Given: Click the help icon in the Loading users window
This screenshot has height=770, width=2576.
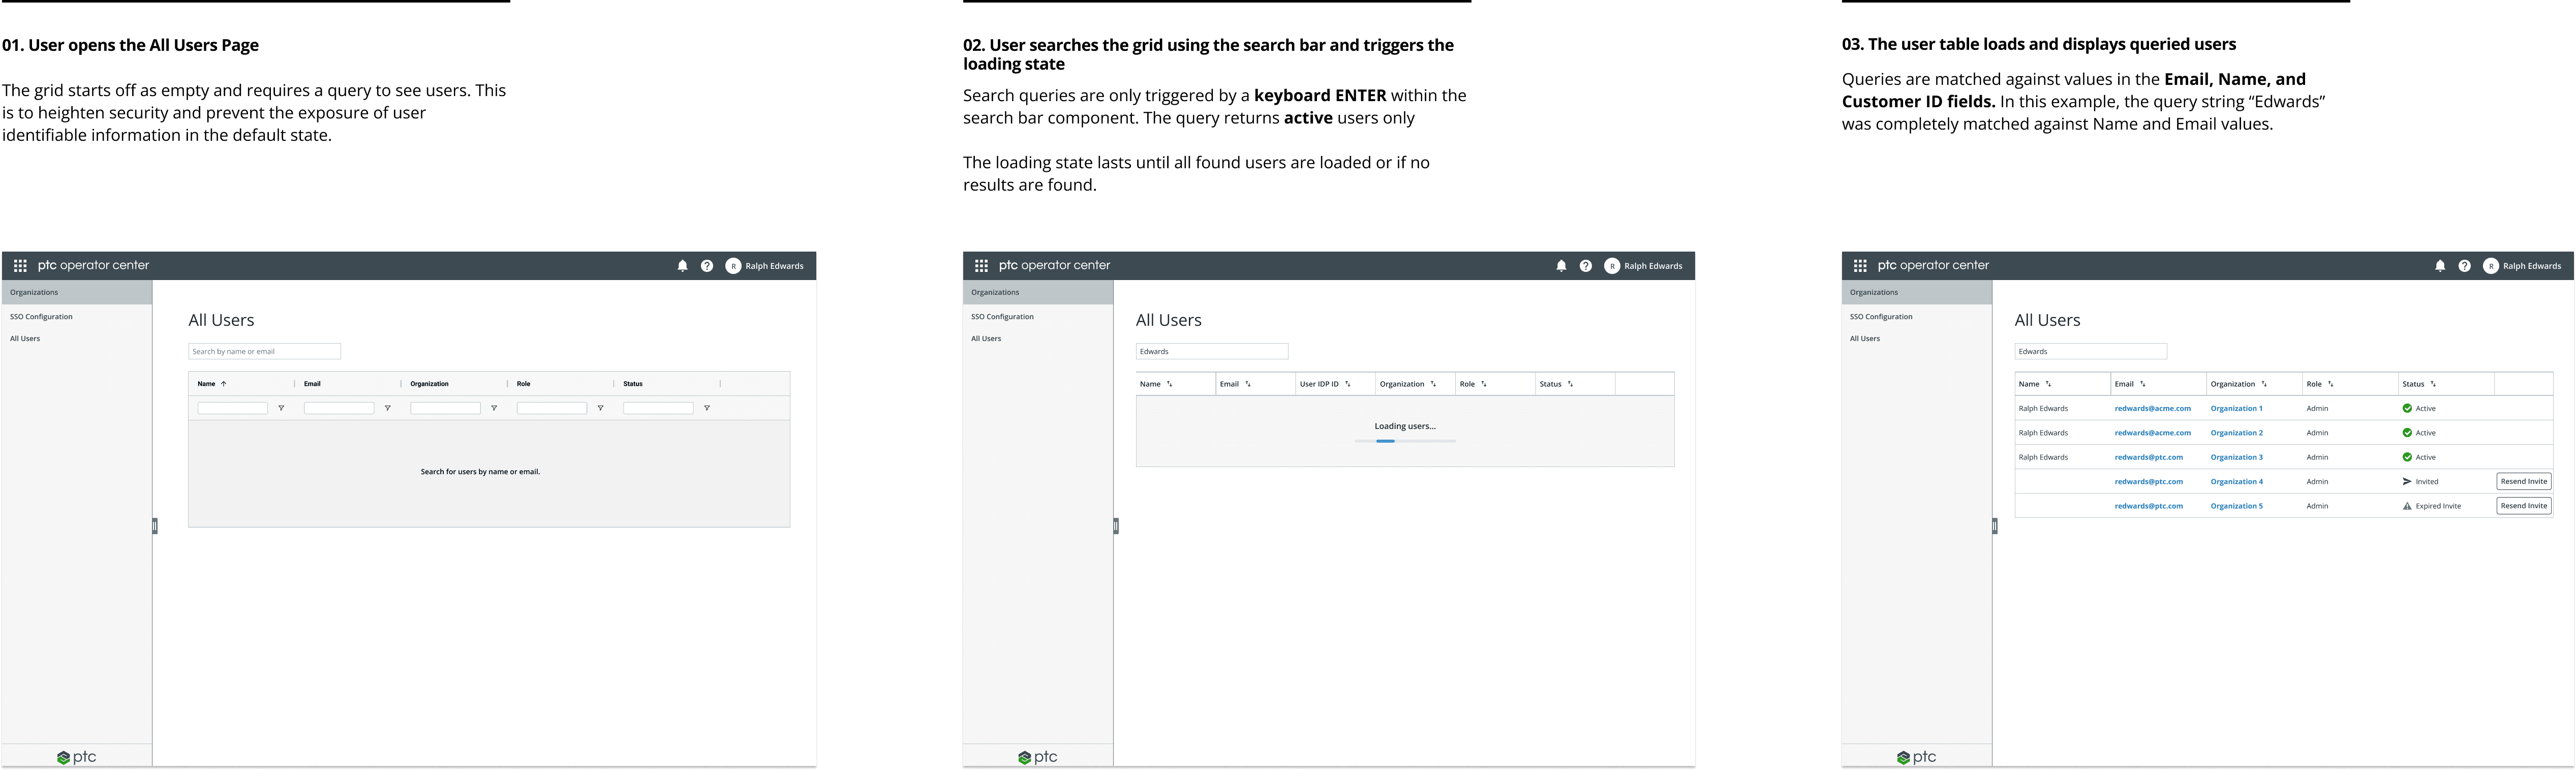Looking at the screenshot, I should click(1585, 266).
